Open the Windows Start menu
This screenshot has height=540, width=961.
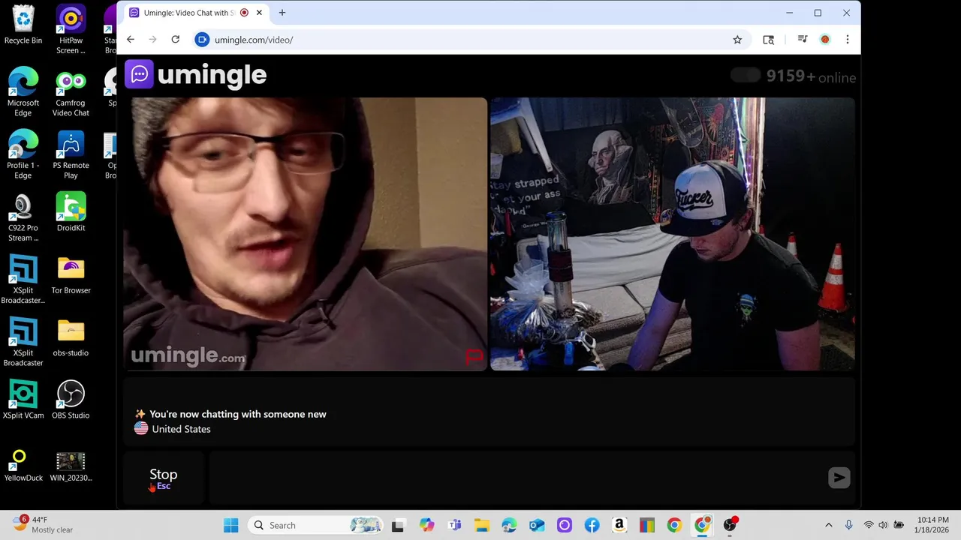230,525
